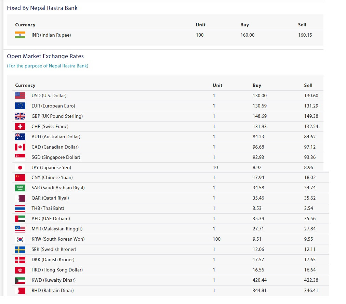This screenshot has height=304, width=346.
Task: Select 'CNY (Chinese Yuan)' currency name
Action: 52,177
